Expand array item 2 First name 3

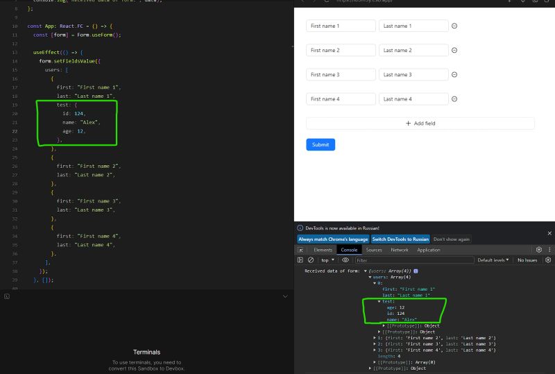375,344
